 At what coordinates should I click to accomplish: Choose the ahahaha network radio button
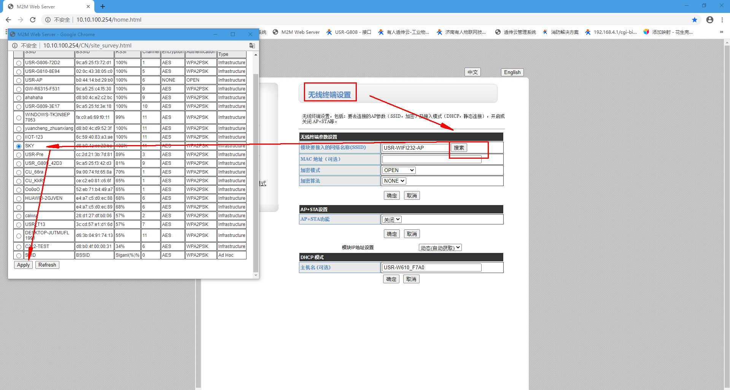click(x=19, y=98)
